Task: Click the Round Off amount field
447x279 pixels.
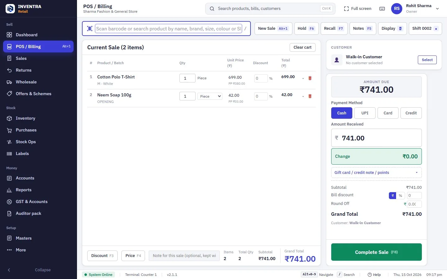Action: coord(414,204)
